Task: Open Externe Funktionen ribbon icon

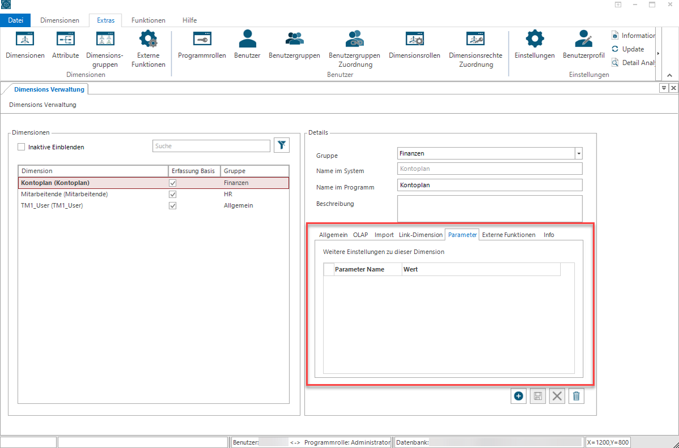Action: click(x=148, y=49)
